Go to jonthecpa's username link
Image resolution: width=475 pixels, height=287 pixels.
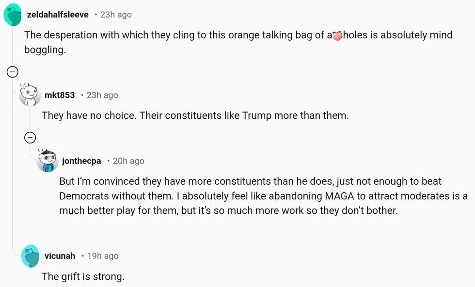(x=81, y=161)
